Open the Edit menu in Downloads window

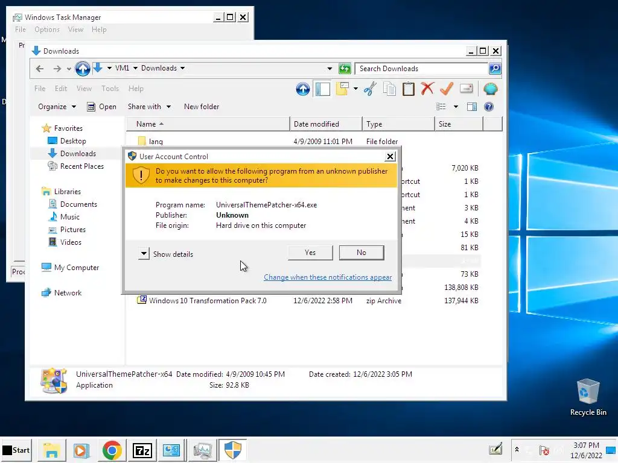61,89
